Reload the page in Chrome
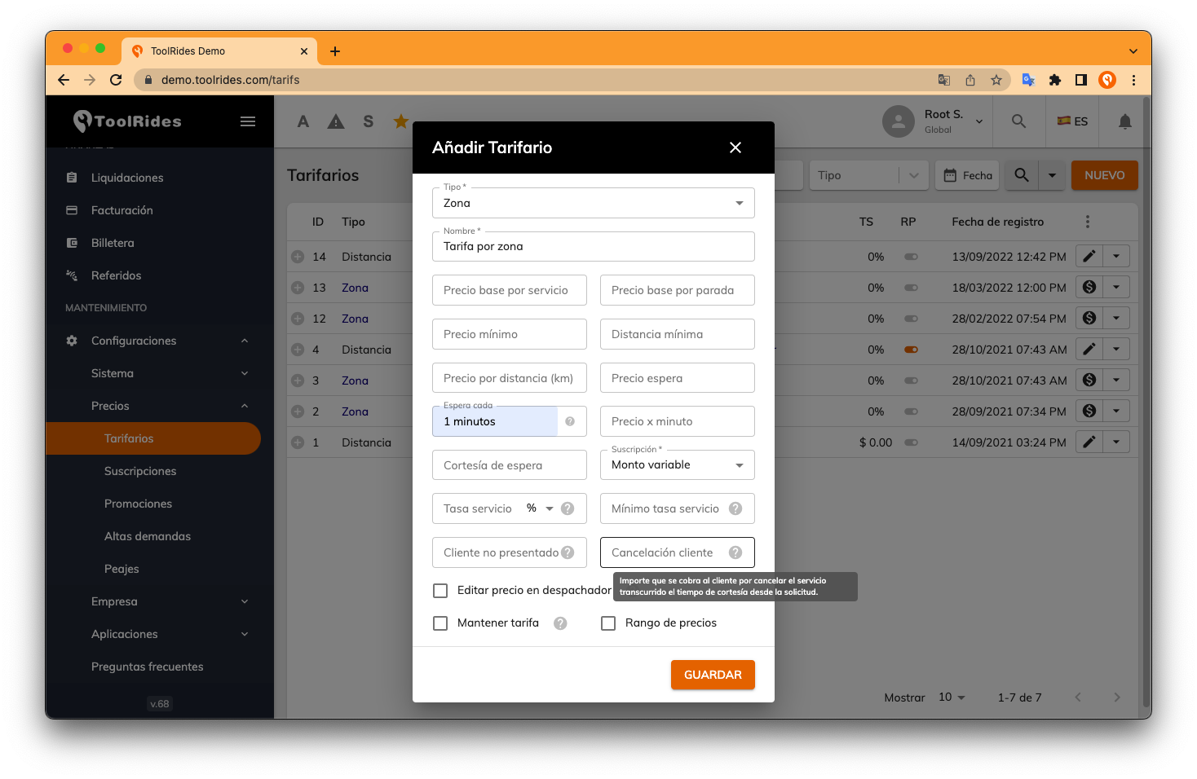 pyautogui.click(x=116, y=80)
